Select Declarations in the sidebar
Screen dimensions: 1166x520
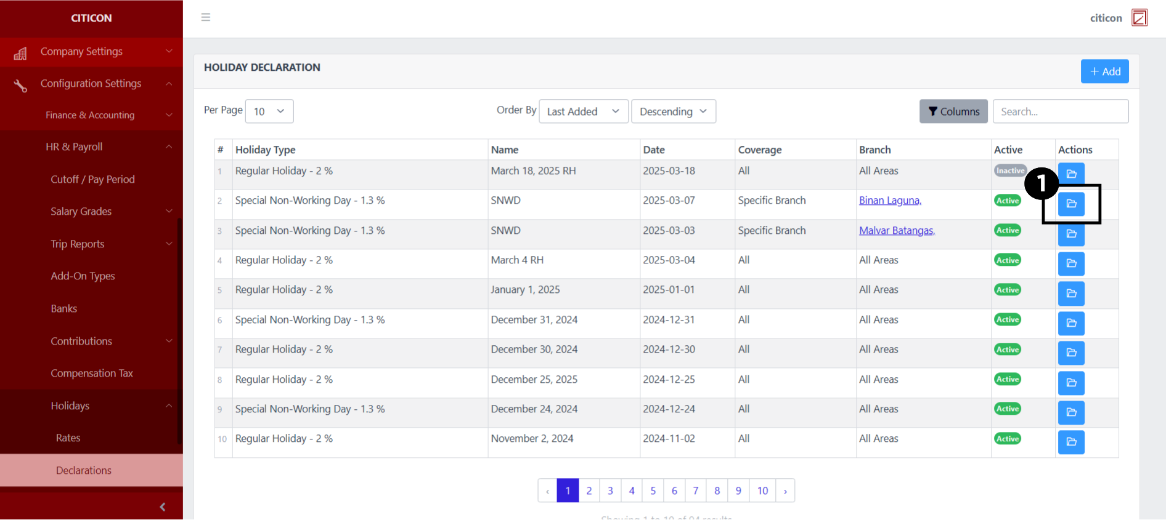84,470
